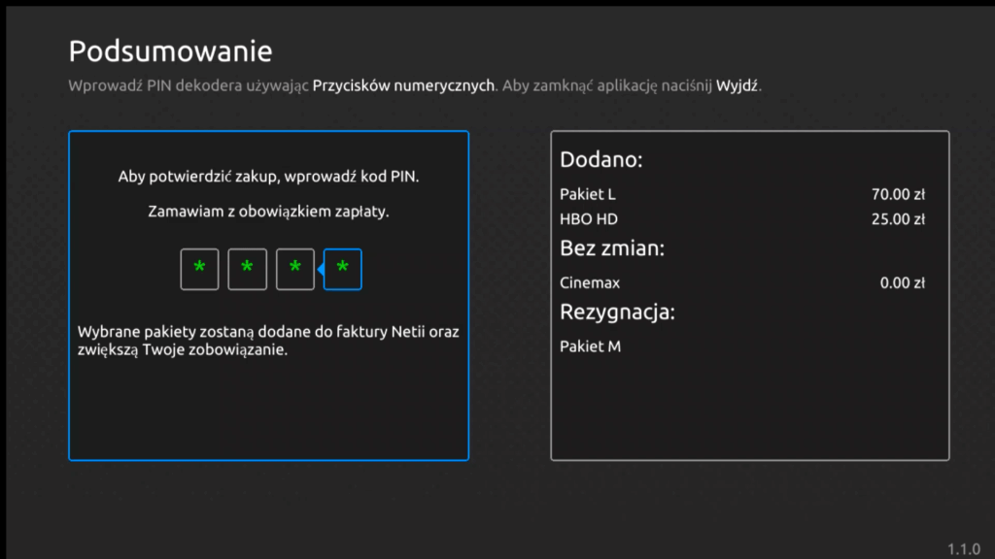Click the highlighted 'Wyjdź' text
This screenshot has width=995, height=559.
(x=738, y=85)
